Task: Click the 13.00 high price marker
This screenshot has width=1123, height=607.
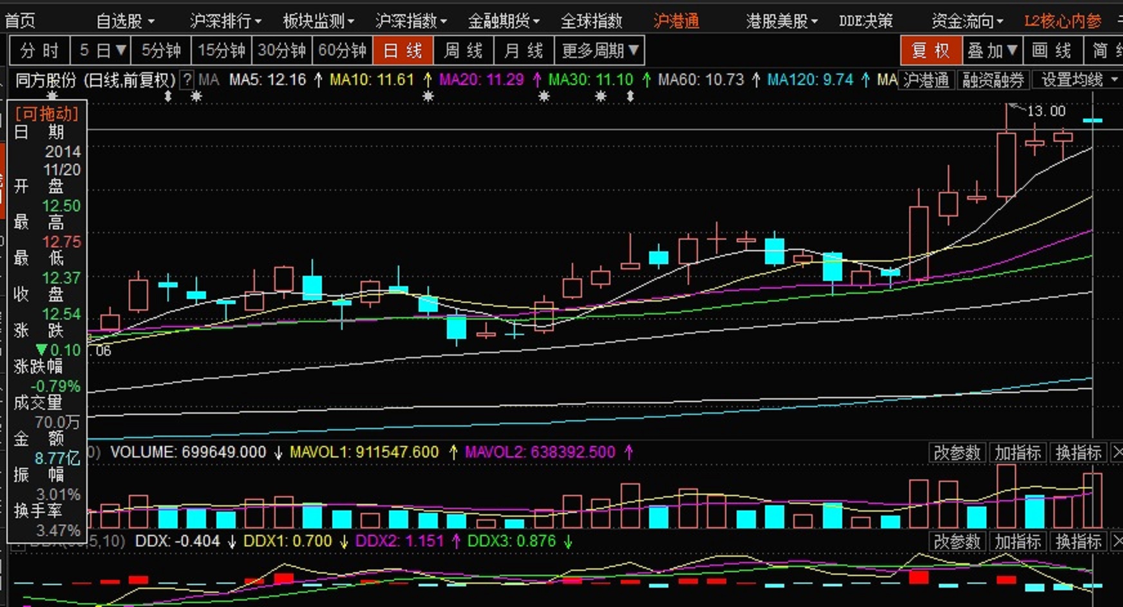Action: tap(1046, 111)
